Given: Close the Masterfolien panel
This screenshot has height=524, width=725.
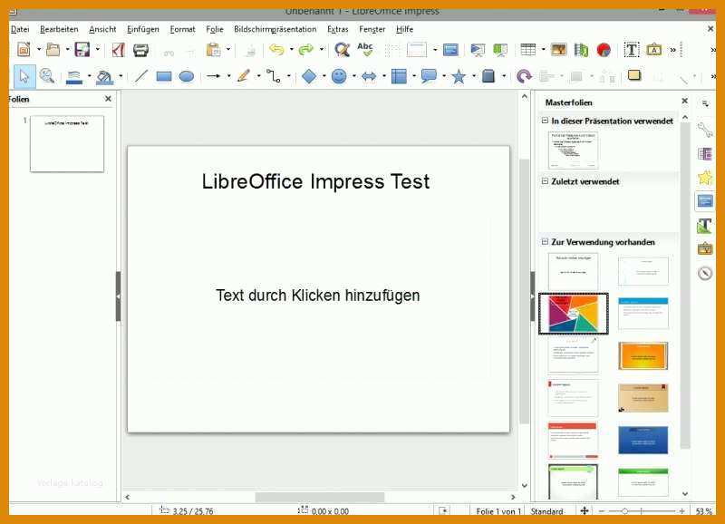Looking at the screenshot, I should pyautogui.click(x=685, y=101).
